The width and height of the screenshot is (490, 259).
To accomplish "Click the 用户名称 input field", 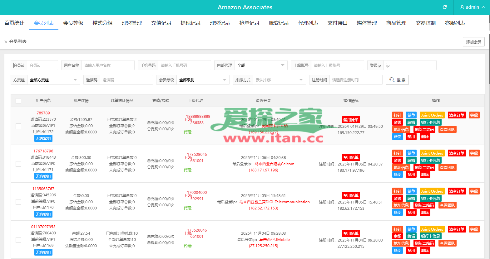I will (108, 65).
